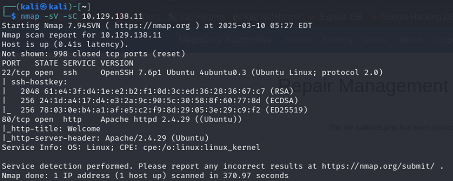Select the Account menu item
This screenshot has height=181, width=453.
[298, 40]
